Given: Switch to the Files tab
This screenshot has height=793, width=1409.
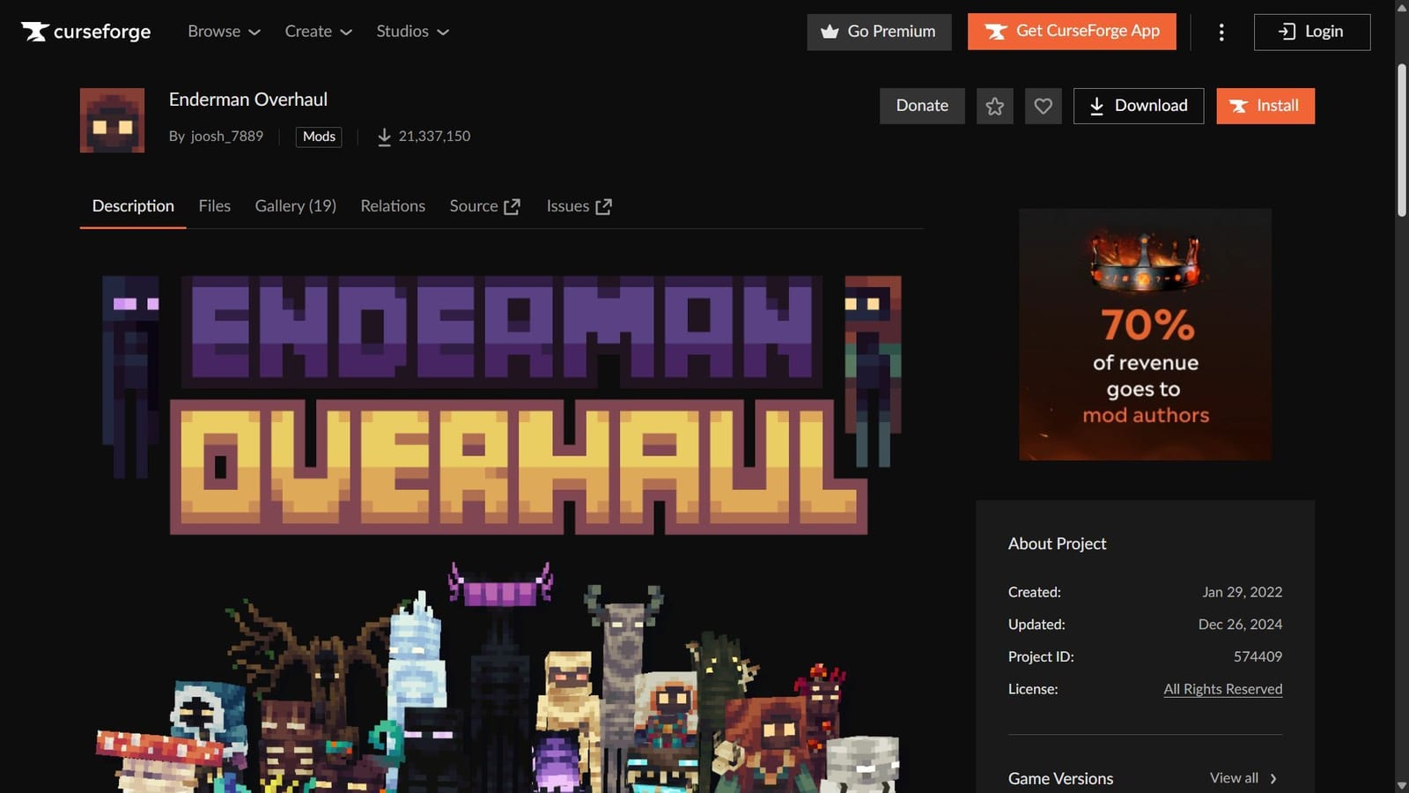Looking at the screenshot, I should 215,205.
